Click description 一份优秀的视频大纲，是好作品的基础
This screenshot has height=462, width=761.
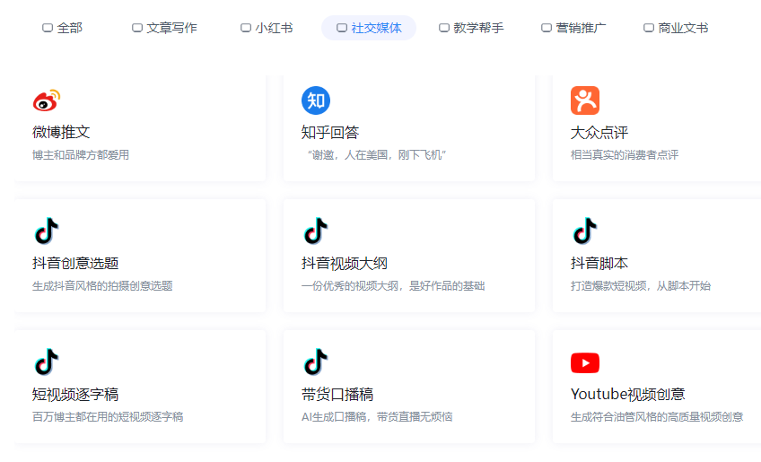click(x=393, y=286)
